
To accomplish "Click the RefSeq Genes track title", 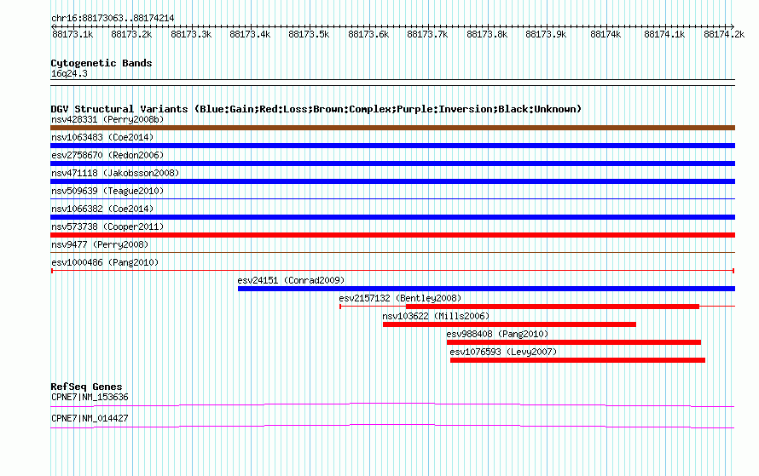I will 86,387.
